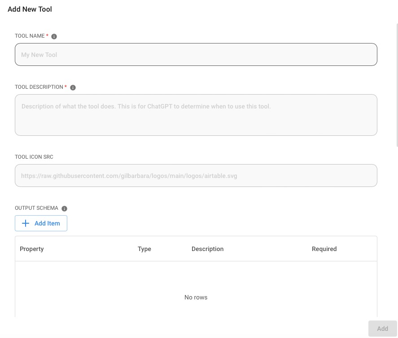Click inside the Tool Description text area
This screenshot has width=398, height=338.
pyautogui.click(x=196, y=115)
